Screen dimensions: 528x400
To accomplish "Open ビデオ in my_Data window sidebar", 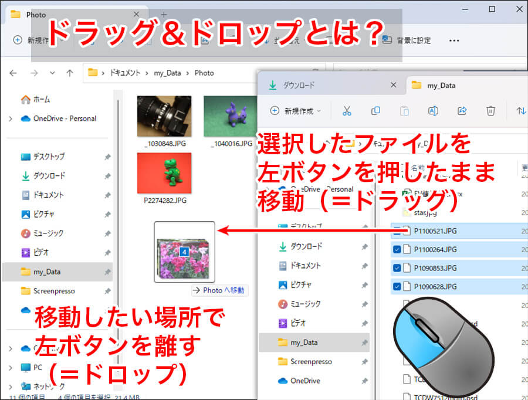I will (x=292, y=323).
